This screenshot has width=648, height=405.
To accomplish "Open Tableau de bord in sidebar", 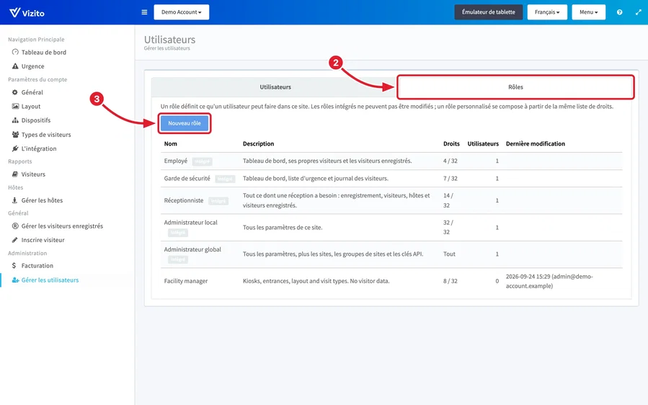I will point(44,52).
